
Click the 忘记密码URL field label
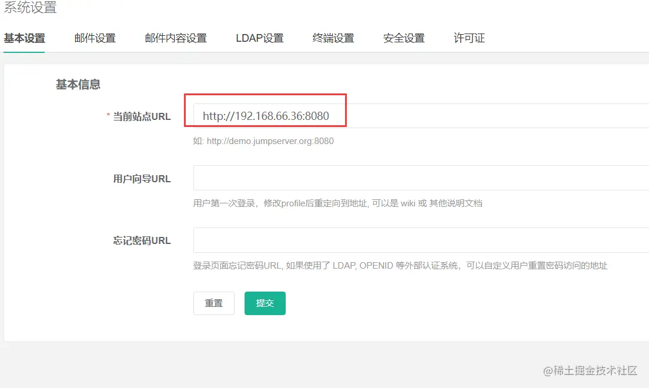[142, 240]
